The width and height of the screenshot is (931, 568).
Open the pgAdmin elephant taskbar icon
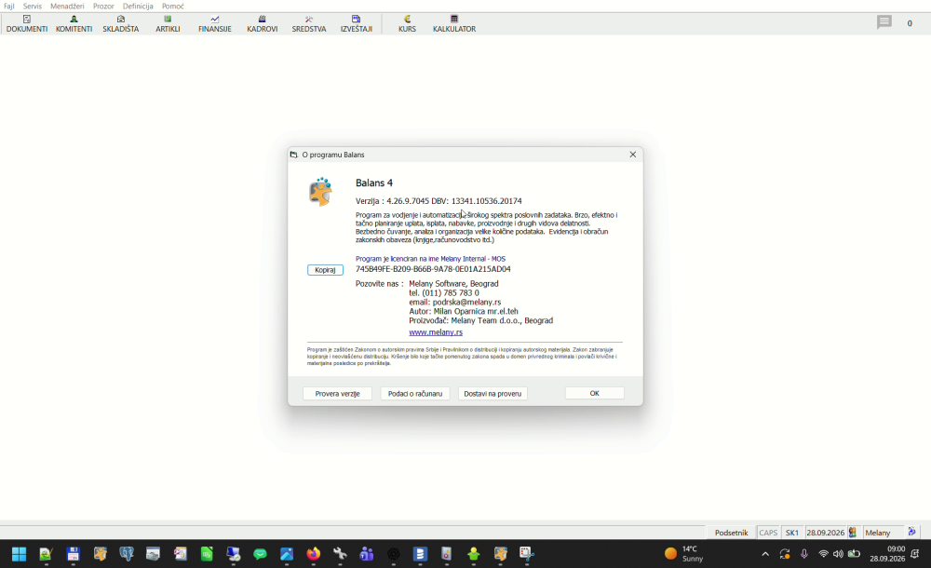[126, 554]
